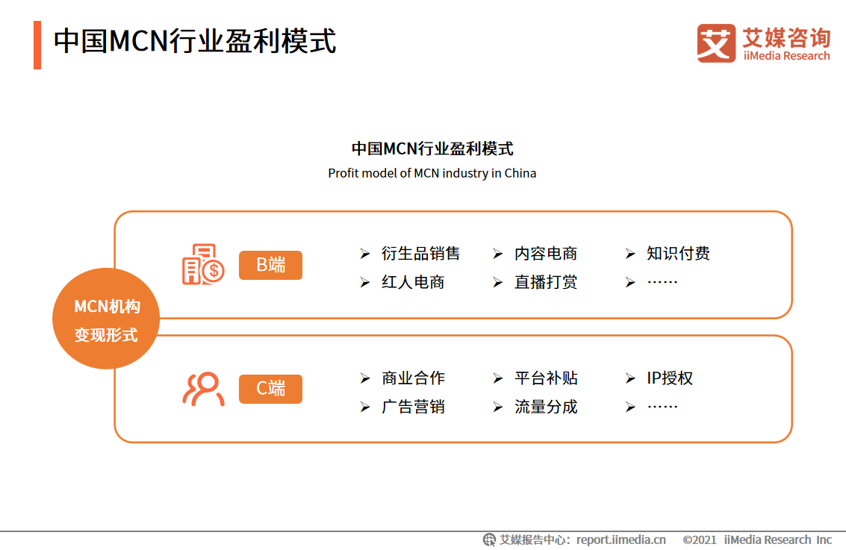The image size is (846, 550).
Task: Click the arrow bullet before 商业合作
Action: pyautogui.click(x=364, y=379)
